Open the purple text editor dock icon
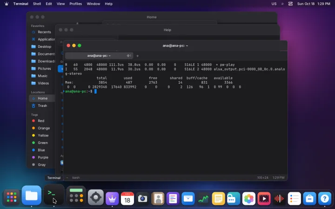335x209 pixels. 173,199
